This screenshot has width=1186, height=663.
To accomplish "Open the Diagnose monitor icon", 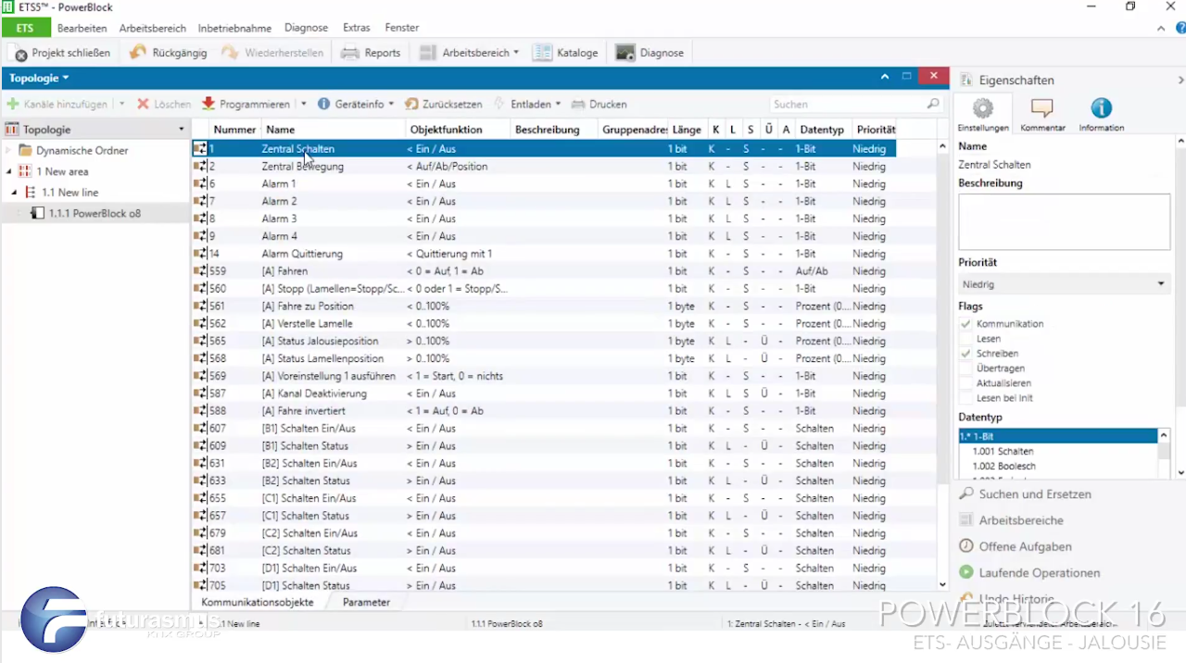I will (625, 53).
